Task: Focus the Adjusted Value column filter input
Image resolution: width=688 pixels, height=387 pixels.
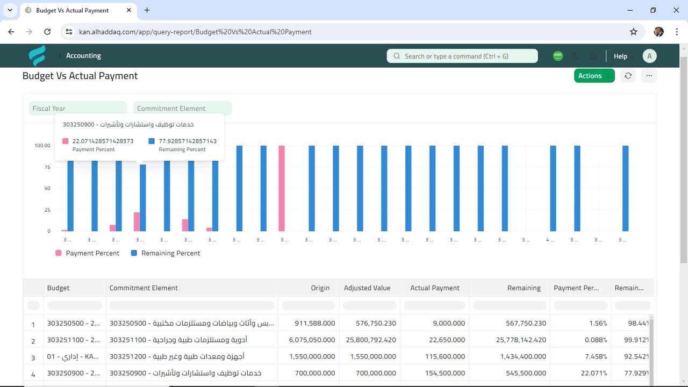Action: 370,305
